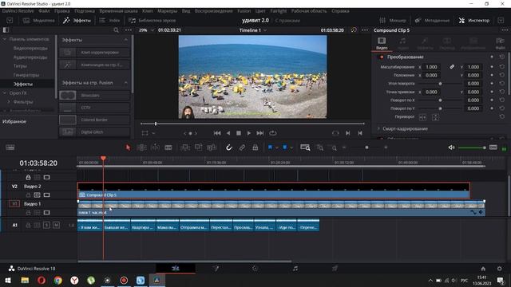Toggle the Position Lock padlock icon
This screenshot has height=287, width=511.
[x=255, y=147]
